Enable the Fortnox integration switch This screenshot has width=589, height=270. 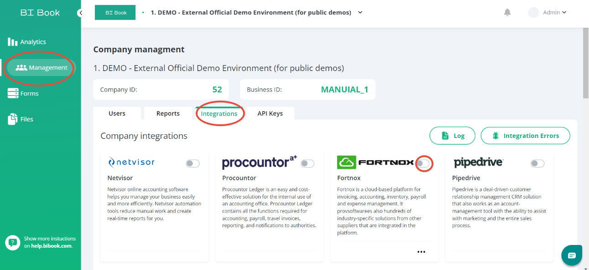pyautogui.click(x=423, y=163)
